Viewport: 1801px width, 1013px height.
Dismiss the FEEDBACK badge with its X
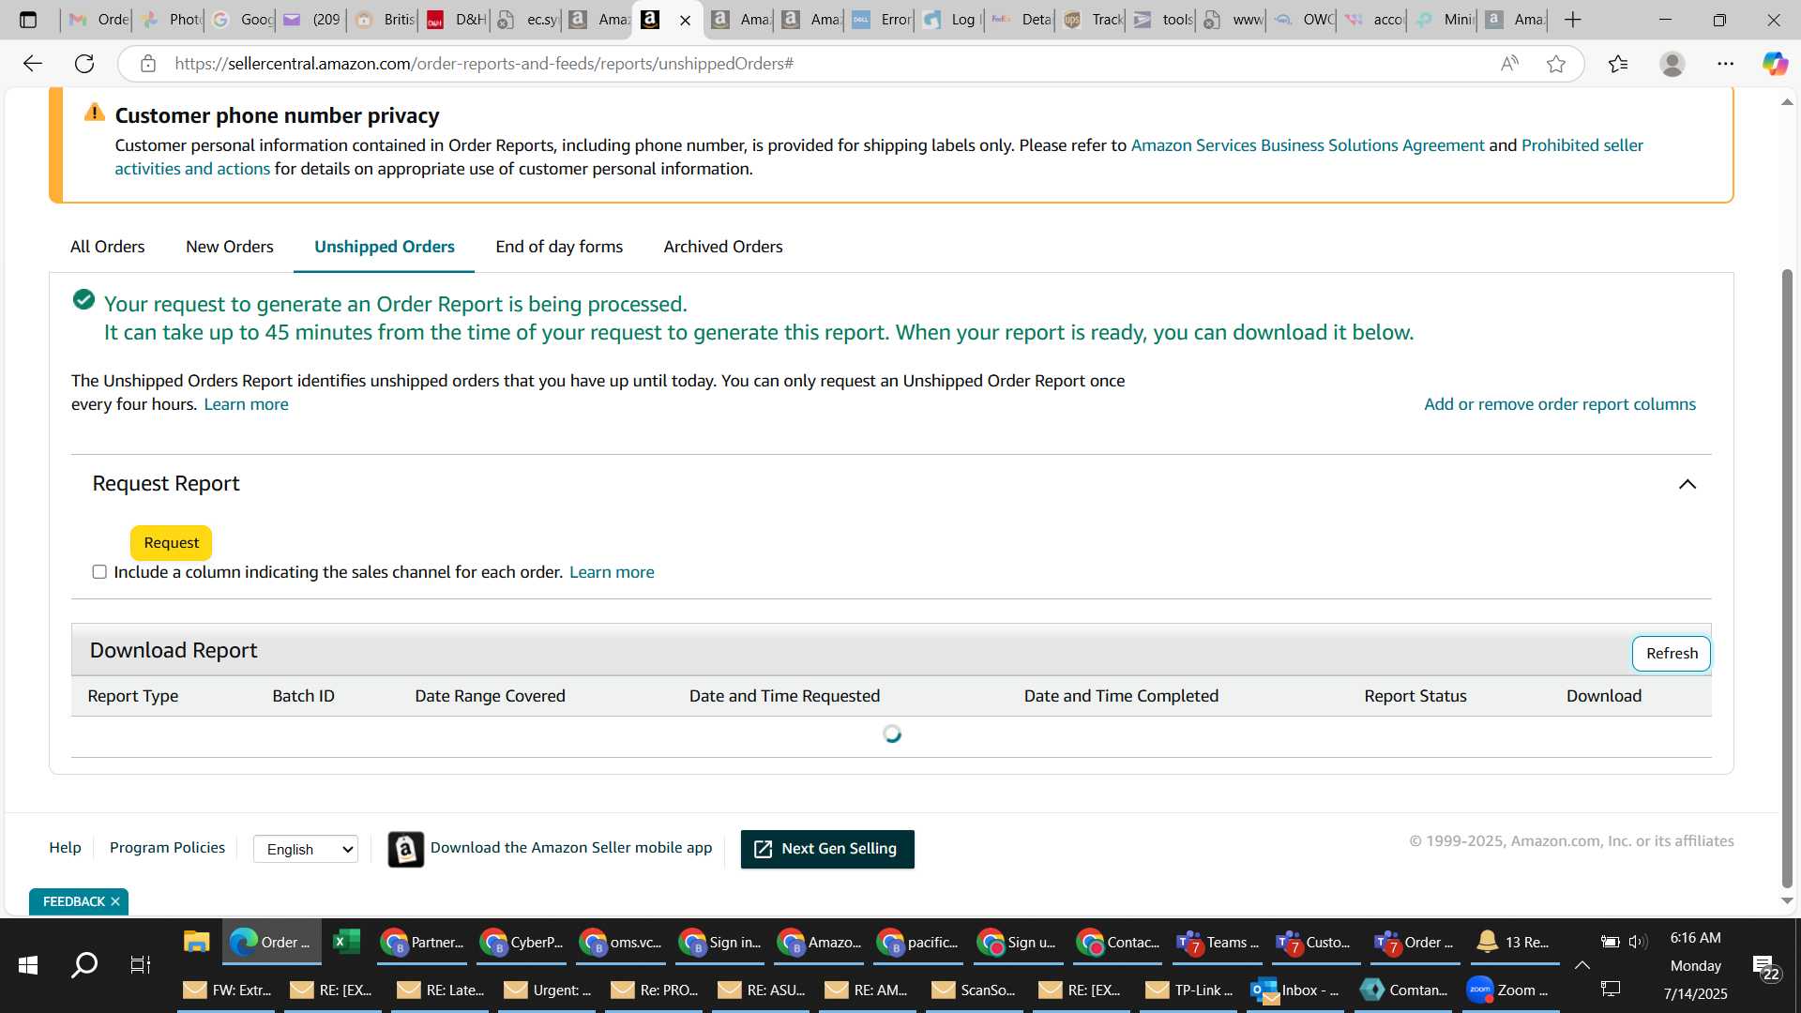(x=115, y=901)
